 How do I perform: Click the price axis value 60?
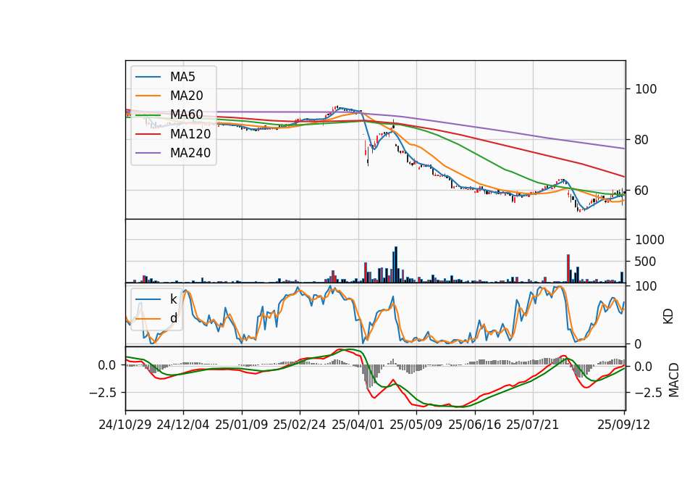[x=642, y=191]
